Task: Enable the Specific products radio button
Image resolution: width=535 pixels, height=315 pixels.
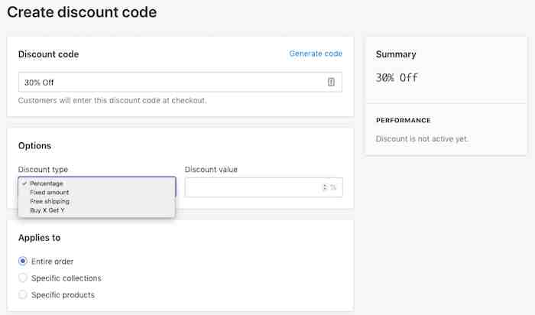Action: (23, 294)
